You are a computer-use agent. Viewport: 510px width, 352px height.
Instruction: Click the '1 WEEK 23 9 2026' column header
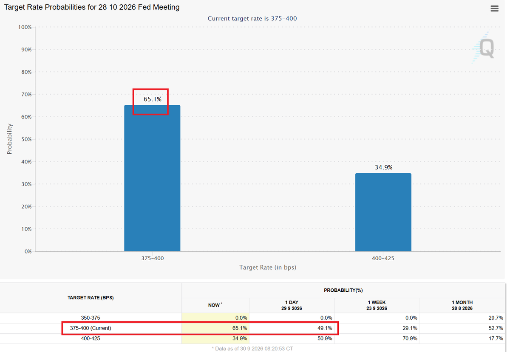tap(377, 305)
